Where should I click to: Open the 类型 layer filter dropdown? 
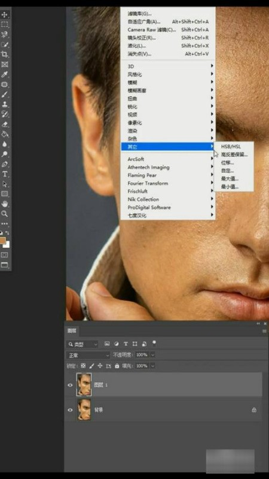click(82, 344)
